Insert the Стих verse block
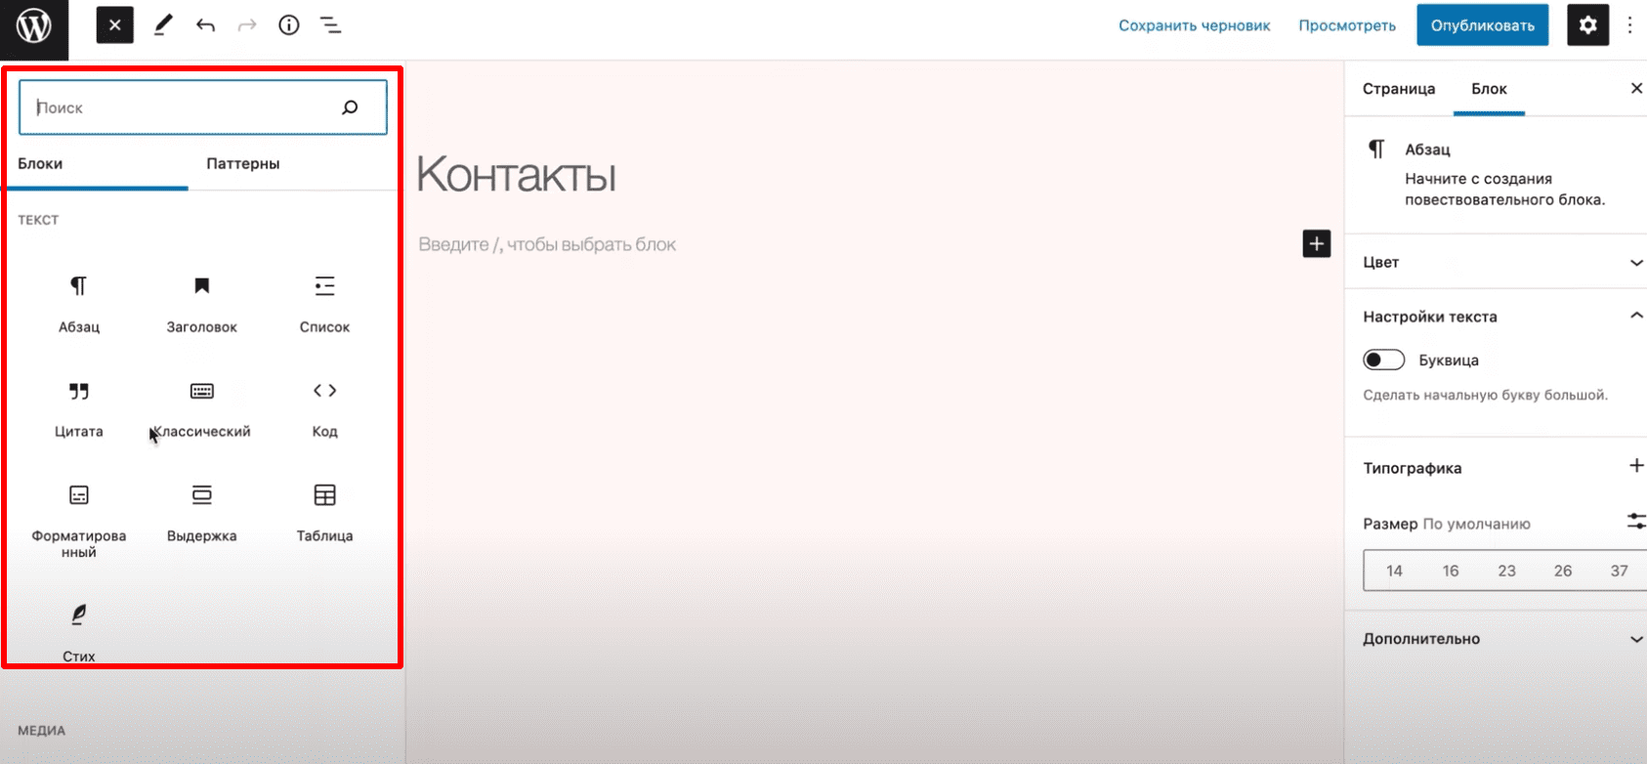This screenshot has height=764, width=1647. pos(79,632)
